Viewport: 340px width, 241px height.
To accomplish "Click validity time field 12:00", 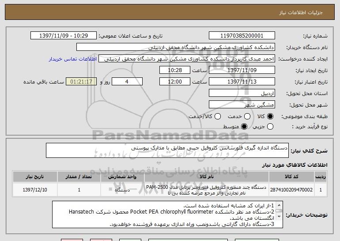I will (x=175, y=82).
